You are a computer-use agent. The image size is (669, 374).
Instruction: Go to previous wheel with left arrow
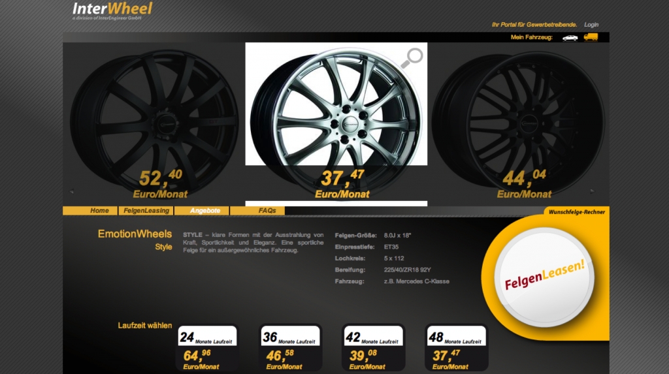pos(72,191)
